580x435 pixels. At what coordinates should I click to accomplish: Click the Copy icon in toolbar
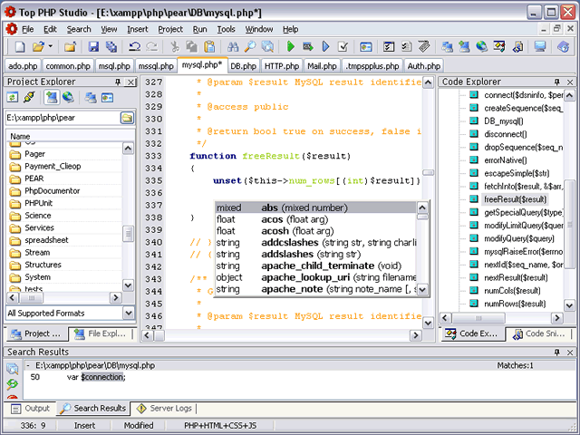coord(191,46)
